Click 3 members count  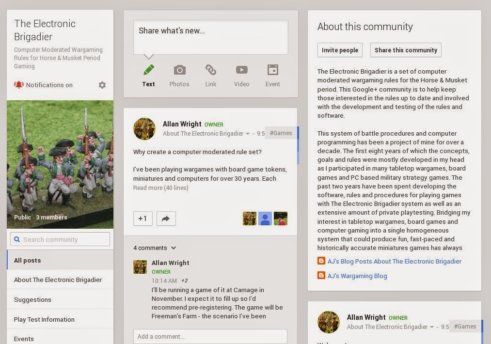point(51,217)
